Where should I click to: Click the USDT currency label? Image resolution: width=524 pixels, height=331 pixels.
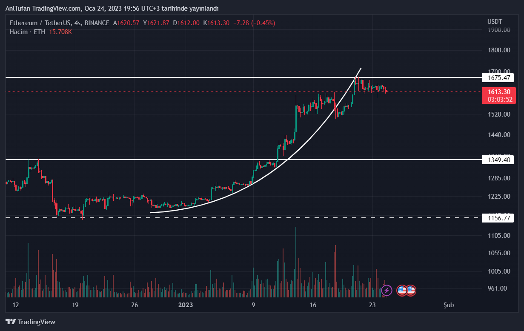(495, 22)
